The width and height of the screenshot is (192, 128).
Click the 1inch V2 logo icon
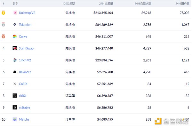pyautogui.click(x=15, y=60)
